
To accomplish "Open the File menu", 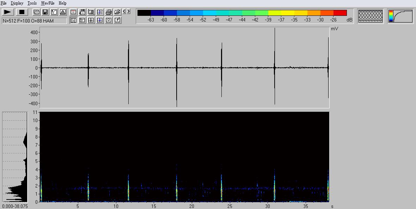I will coord(4,3).
